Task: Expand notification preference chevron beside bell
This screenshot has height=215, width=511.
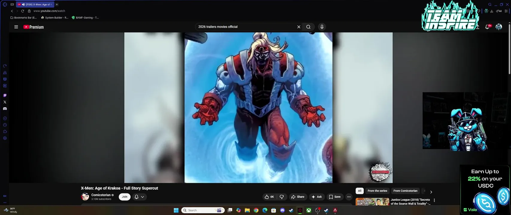Action: click(x=143, y=197)
